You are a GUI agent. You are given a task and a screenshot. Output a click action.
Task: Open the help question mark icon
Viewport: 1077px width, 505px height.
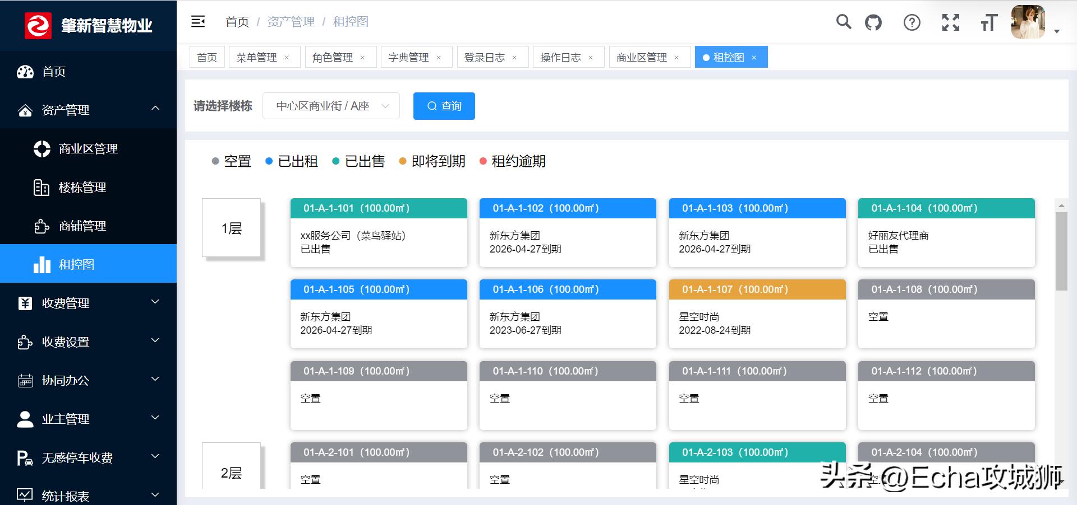(912, 22)
